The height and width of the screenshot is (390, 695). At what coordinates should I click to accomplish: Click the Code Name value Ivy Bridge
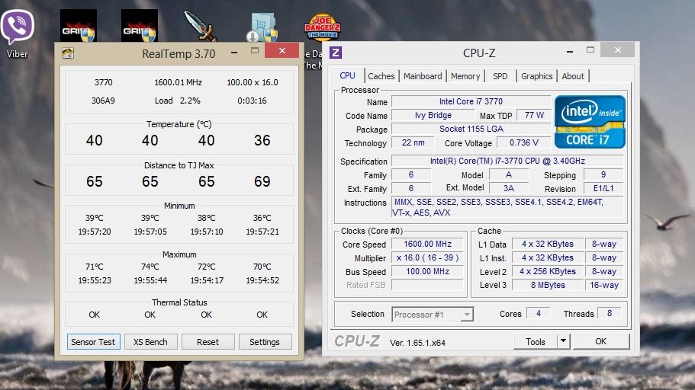point(433,115)
